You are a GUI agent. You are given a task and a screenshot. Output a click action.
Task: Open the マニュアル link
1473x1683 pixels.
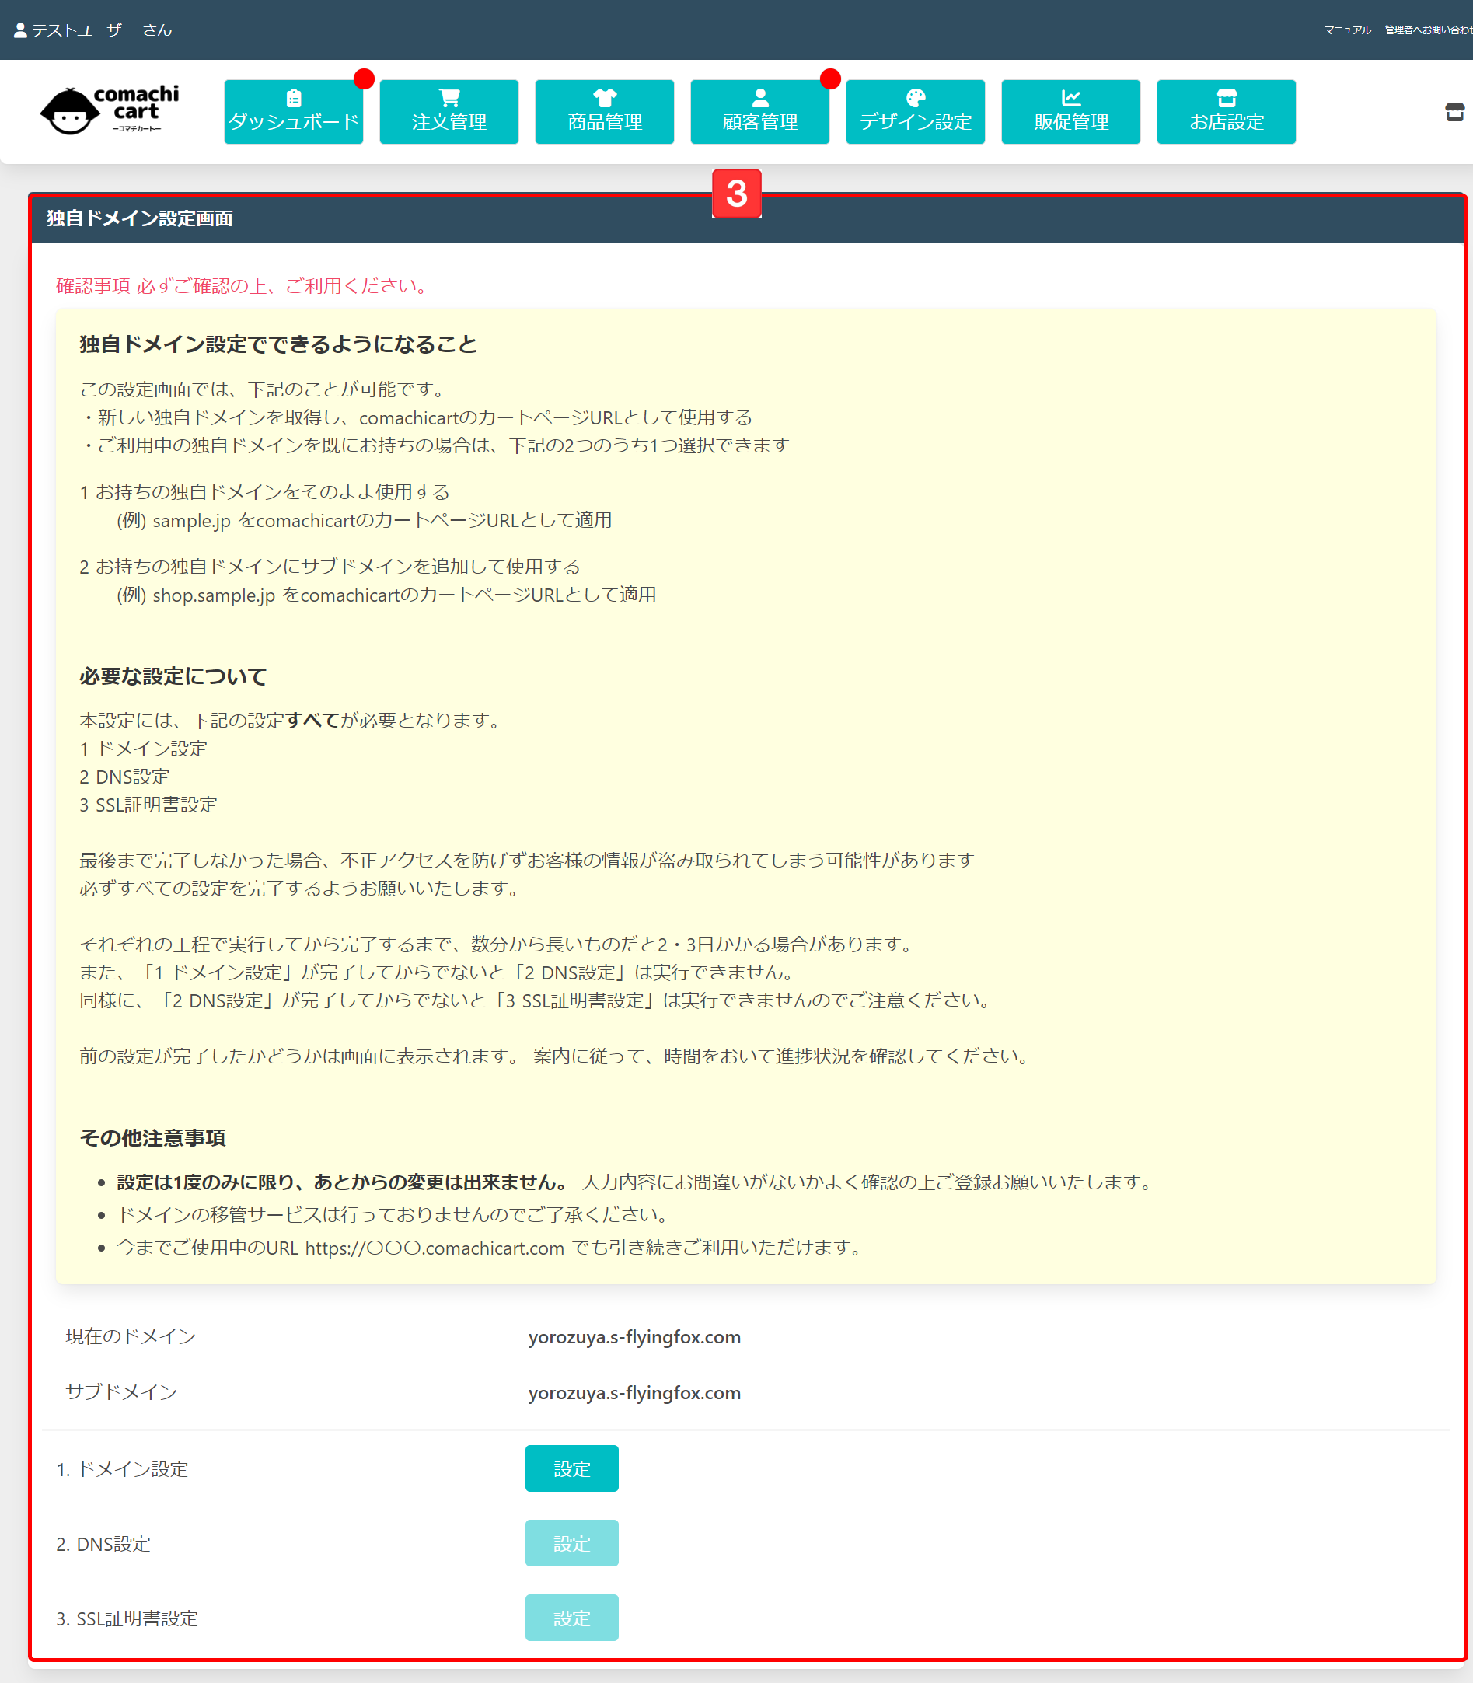click(1347, 30)
